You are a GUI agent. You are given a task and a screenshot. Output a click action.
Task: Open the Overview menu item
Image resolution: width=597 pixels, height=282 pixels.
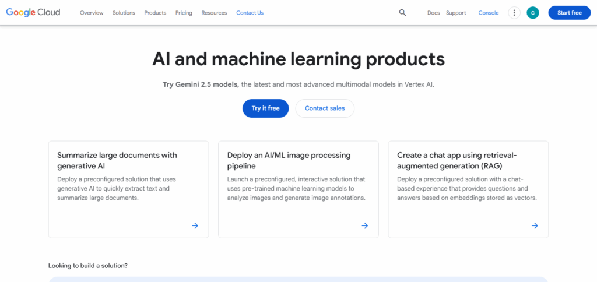92,13
